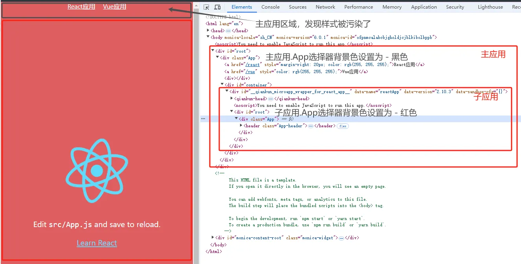The height and width of the screenshot is (264, 521).
Task: Click the 'Edit src/App.js and save to reload.' text
Action: click(97, 225)
